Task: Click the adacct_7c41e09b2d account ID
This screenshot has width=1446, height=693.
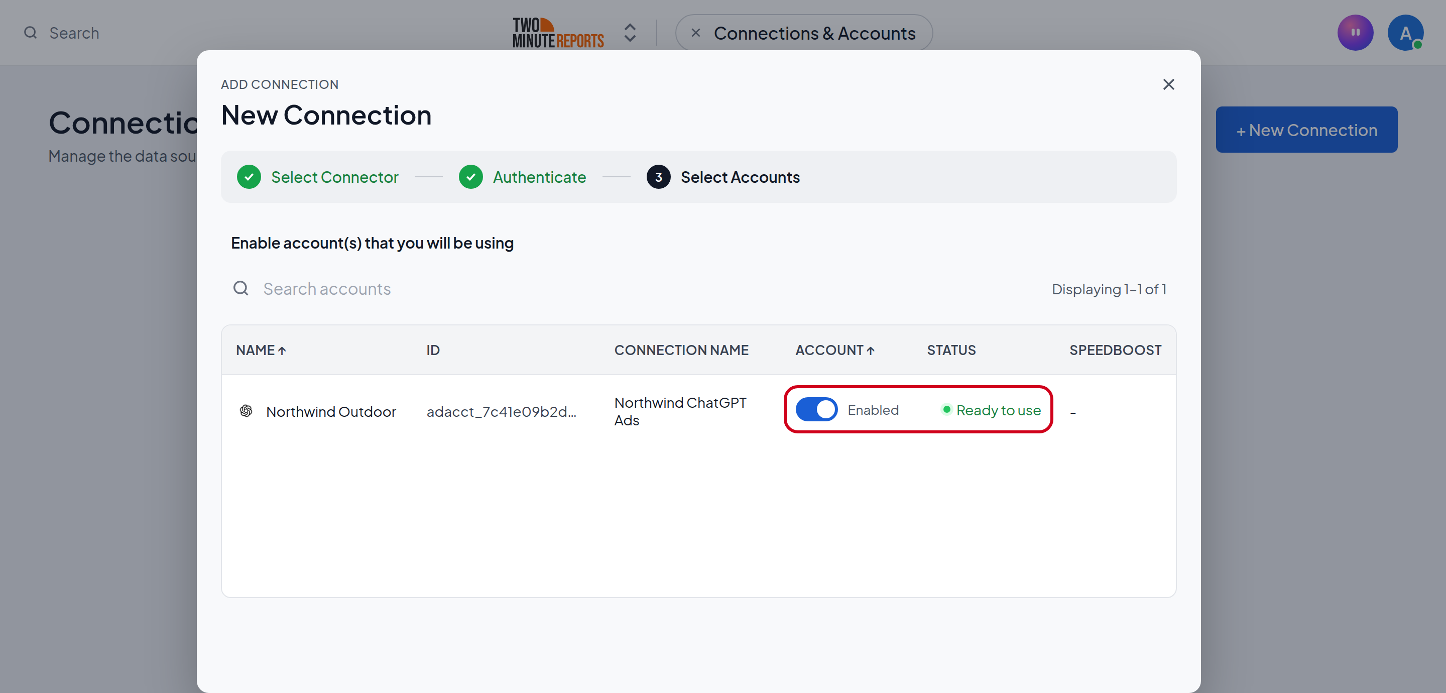Action: 501,412
